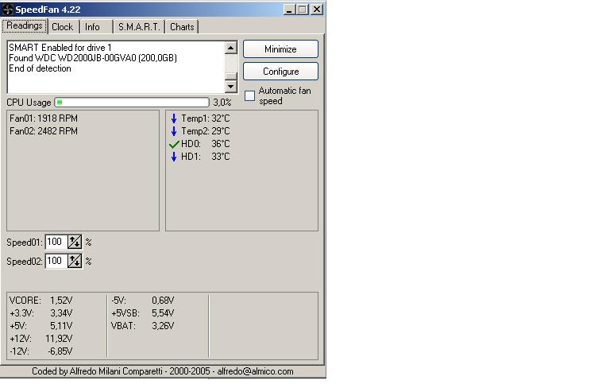Screen dimensions: 602x388
Task: Click the CPU Usage progress bar
Action: click(132, 103)
